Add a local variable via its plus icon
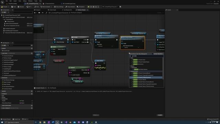The image size is (220, 124). pos(32,108)
